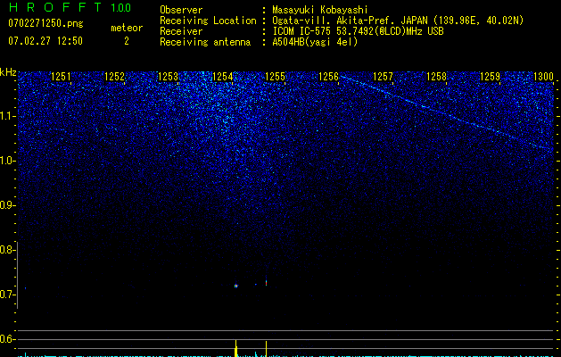Click the red meteor echo near 1255

(x=266, y=283)
